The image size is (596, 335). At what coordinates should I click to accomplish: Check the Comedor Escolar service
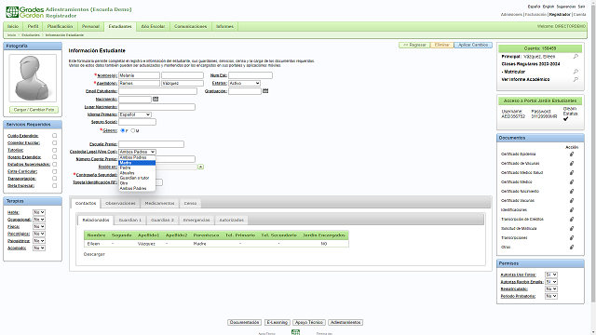pos(54,142)
